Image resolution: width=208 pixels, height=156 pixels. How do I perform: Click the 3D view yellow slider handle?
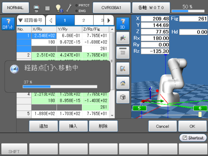200,114
